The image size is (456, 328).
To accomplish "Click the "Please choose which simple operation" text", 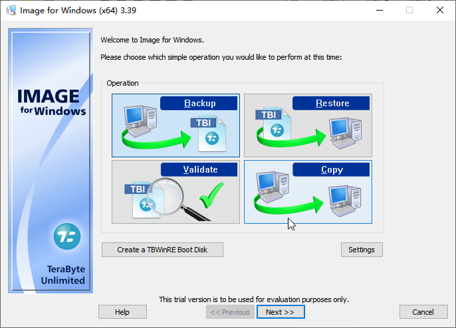I will tap(221, 57).
